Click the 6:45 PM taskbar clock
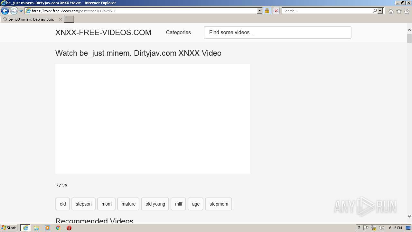Image resolution: width=412 pixels, height=232 pixels. point(395,228)
